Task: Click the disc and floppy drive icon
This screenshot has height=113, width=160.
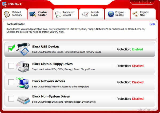Action: [x=23, y=67]
